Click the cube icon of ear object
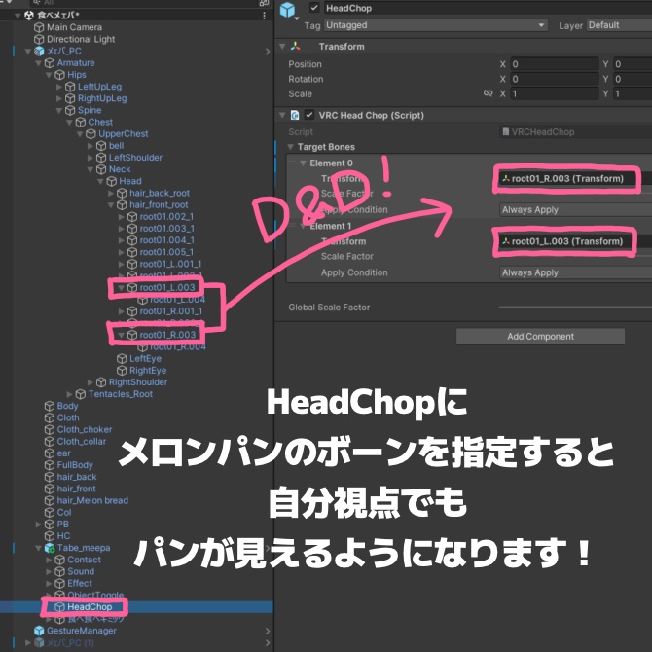Screen dimensions: 652x652 pos(50,453)
